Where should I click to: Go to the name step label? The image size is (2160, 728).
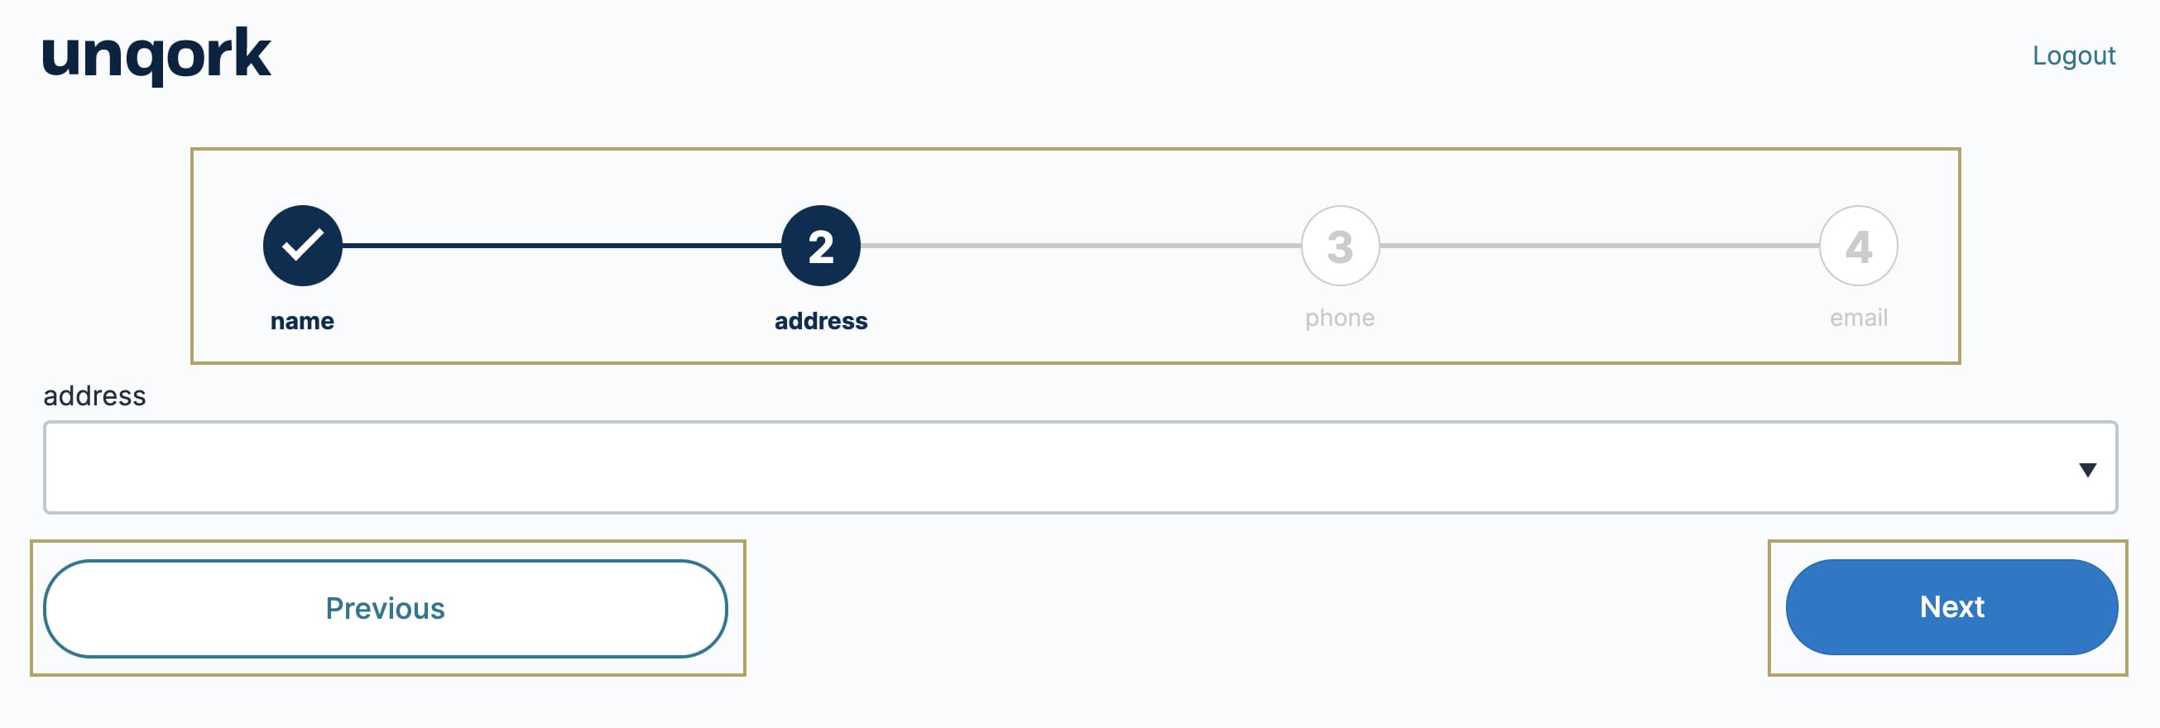[x=302, y=321]
